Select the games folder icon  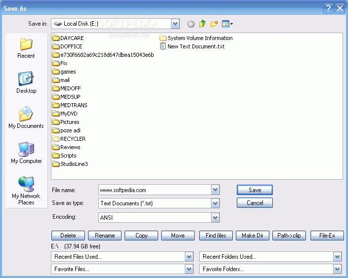(x=56, y=72)
